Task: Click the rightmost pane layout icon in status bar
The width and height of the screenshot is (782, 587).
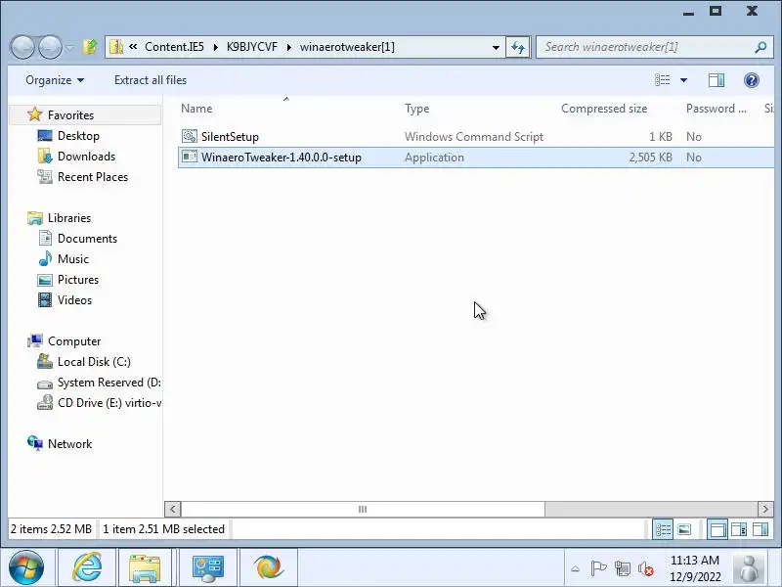Action: coord(760,529)
